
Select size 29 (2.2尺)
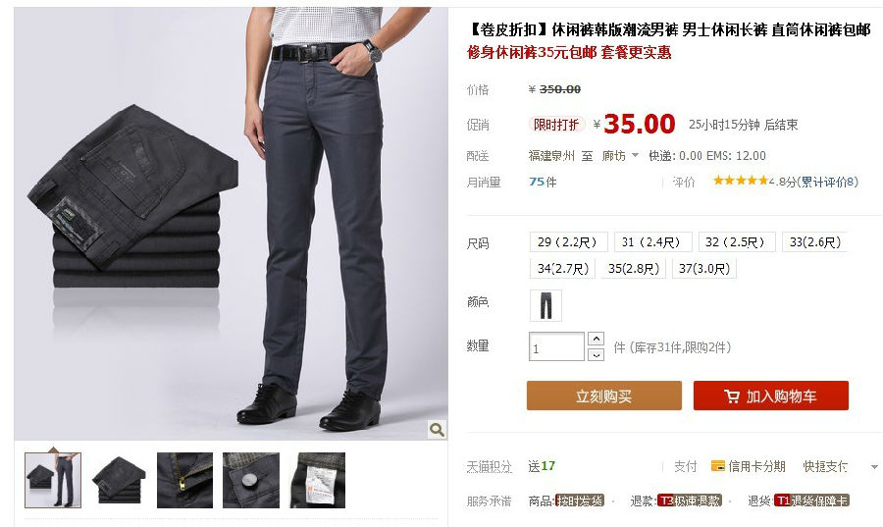pos(568,242)
